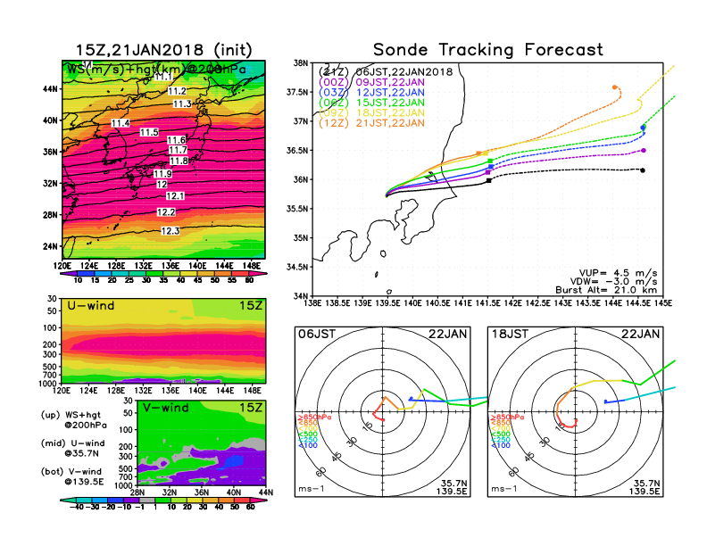Click the '60' ring label in 06JST hodograph
Screen dimensions: 707x546
(321, 472)
